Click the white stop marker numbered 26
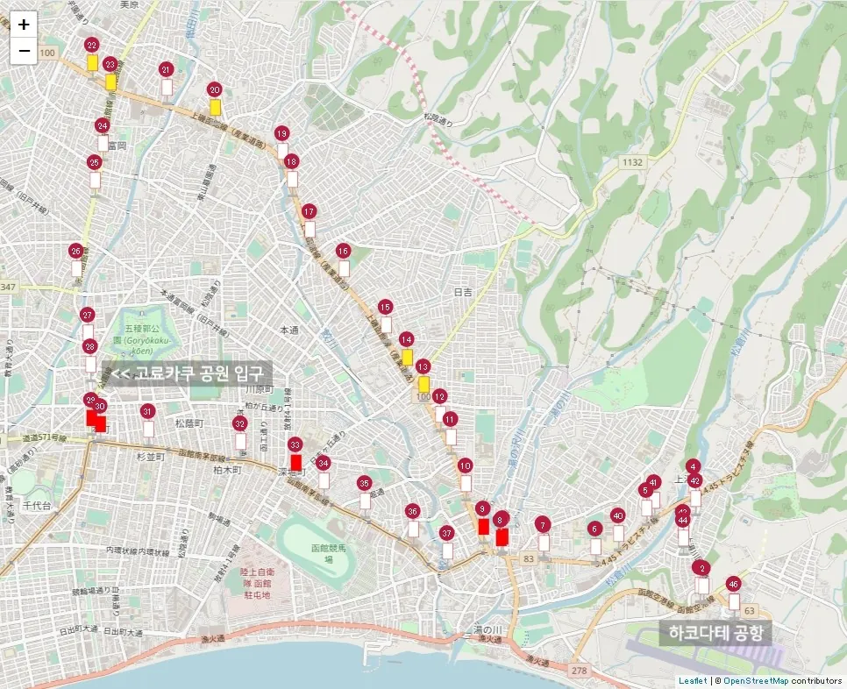This screenshot has width=847, height=689. click(x=76, y=268)
